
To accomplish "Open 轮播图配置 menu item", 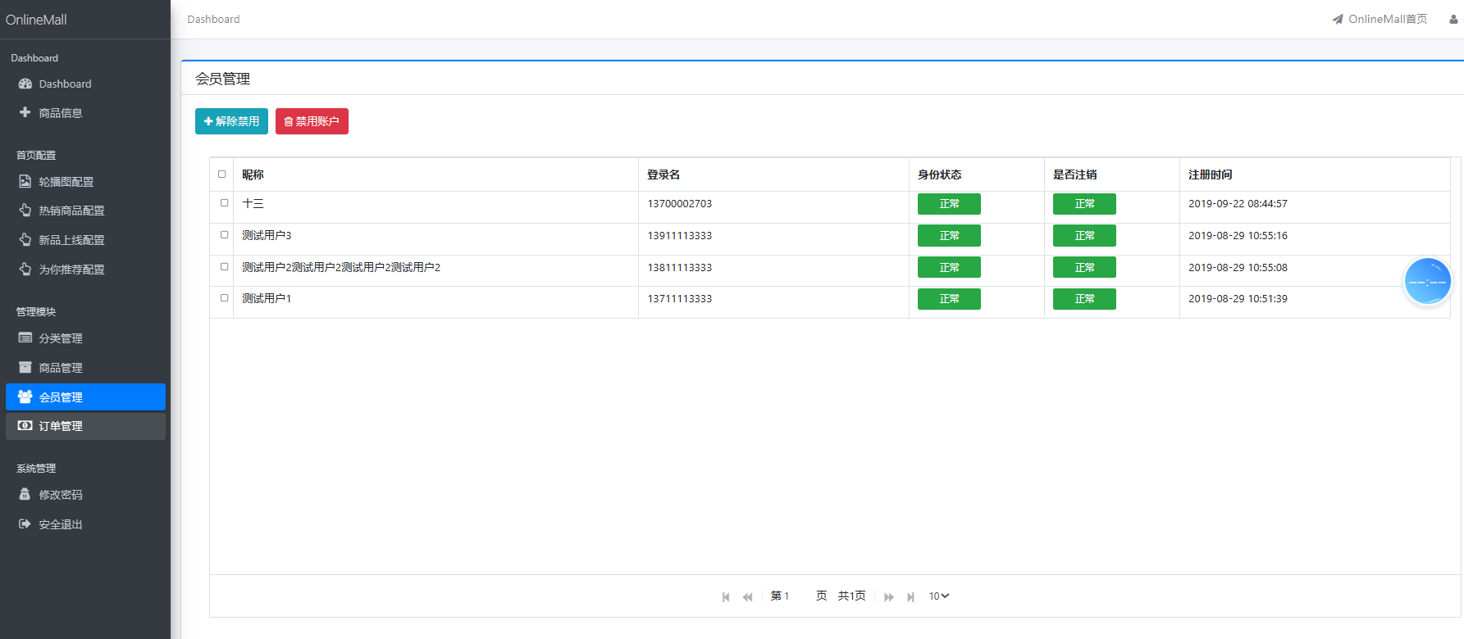I will pos(85,182).
